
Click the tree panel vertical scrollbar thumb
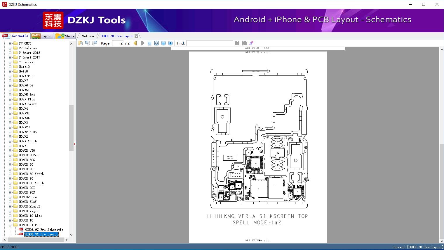point(71,128)
